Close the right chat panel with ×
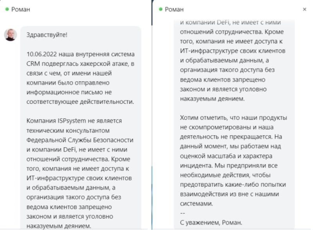Viewport: 313px width, 230px height. click(x=305, y=9)
